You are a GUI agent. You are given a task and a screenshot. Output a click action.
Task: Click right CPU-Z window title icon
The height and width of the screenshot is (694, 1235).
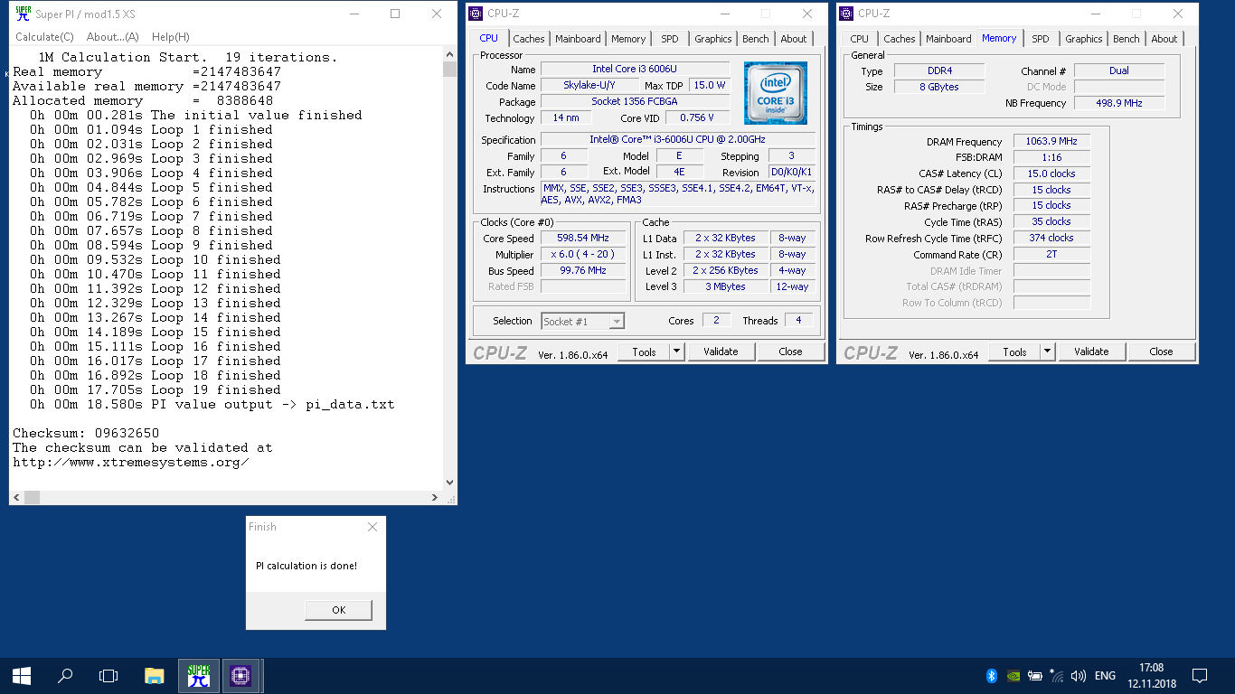(847, 14)
